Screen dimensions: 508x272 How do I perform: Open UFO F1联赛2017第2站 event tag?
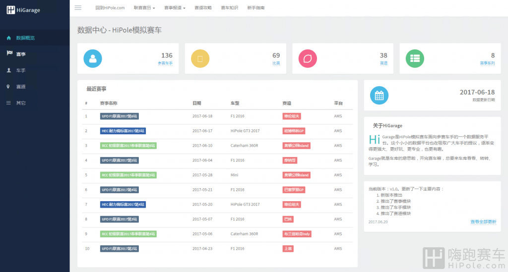tap(119, 249)
